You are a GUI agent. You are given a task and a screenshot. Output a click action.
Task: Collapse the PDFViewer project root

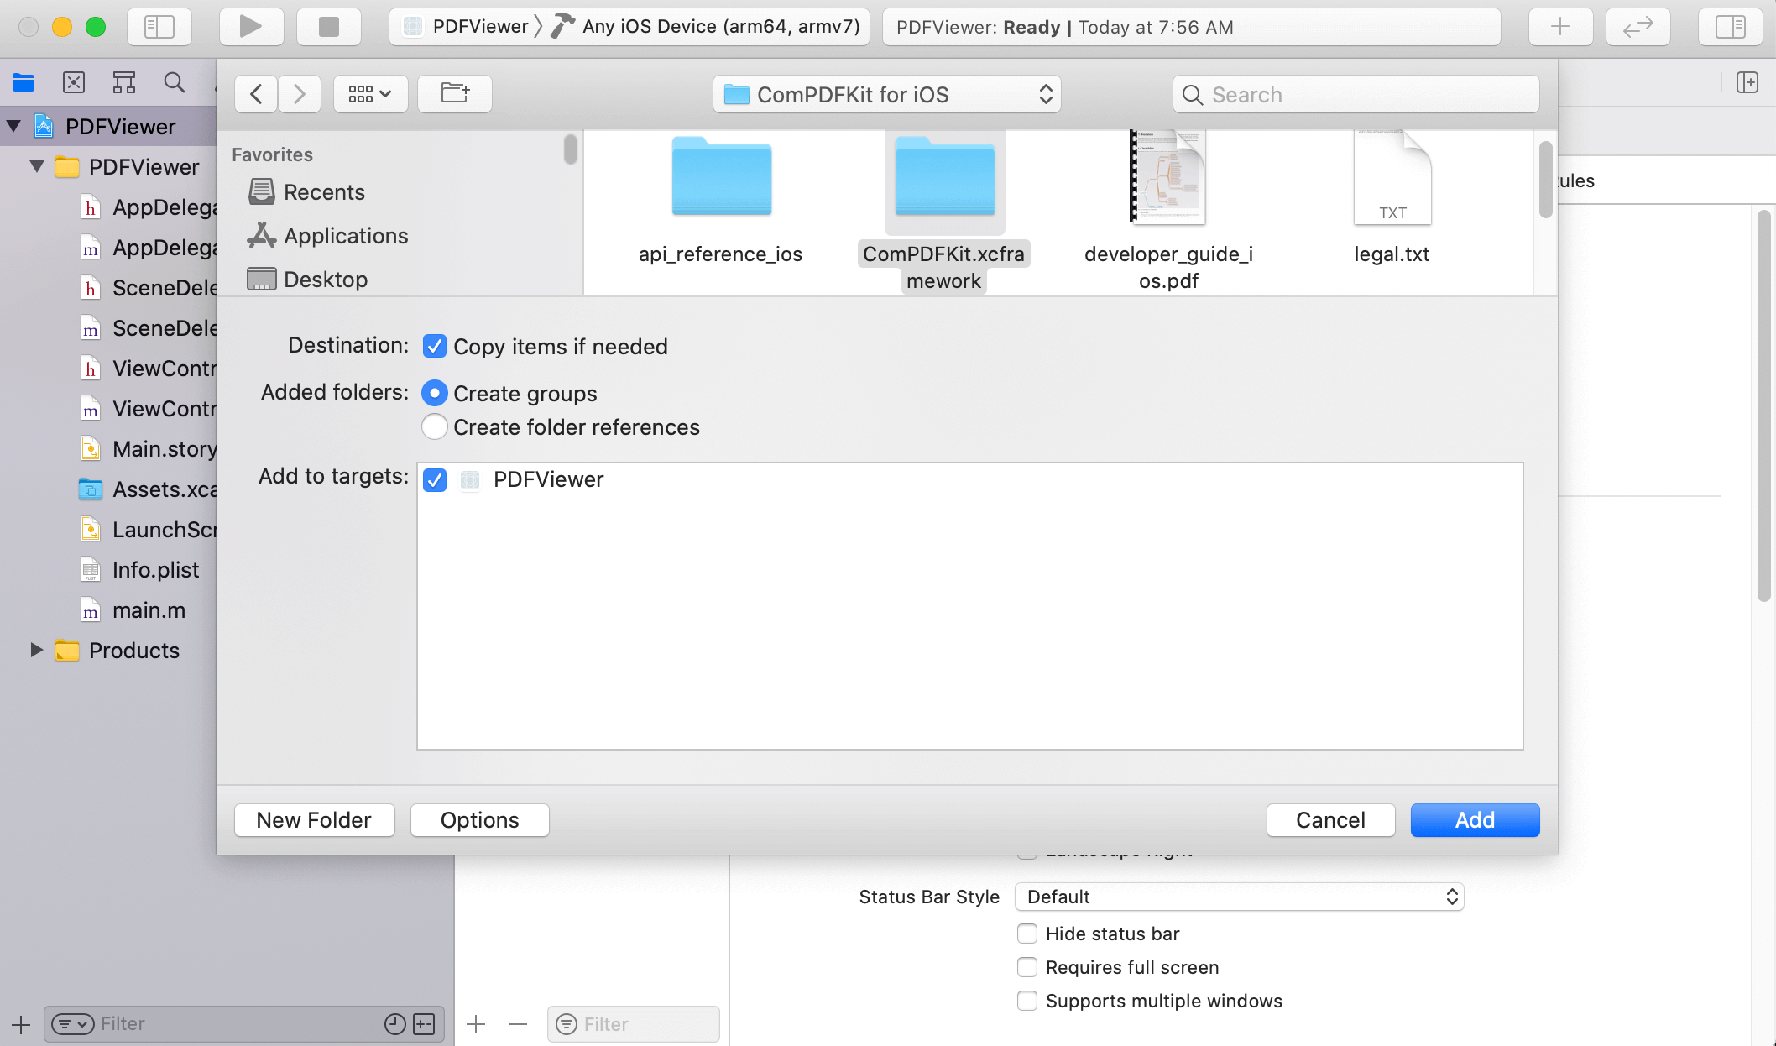(x=13, y=127)
